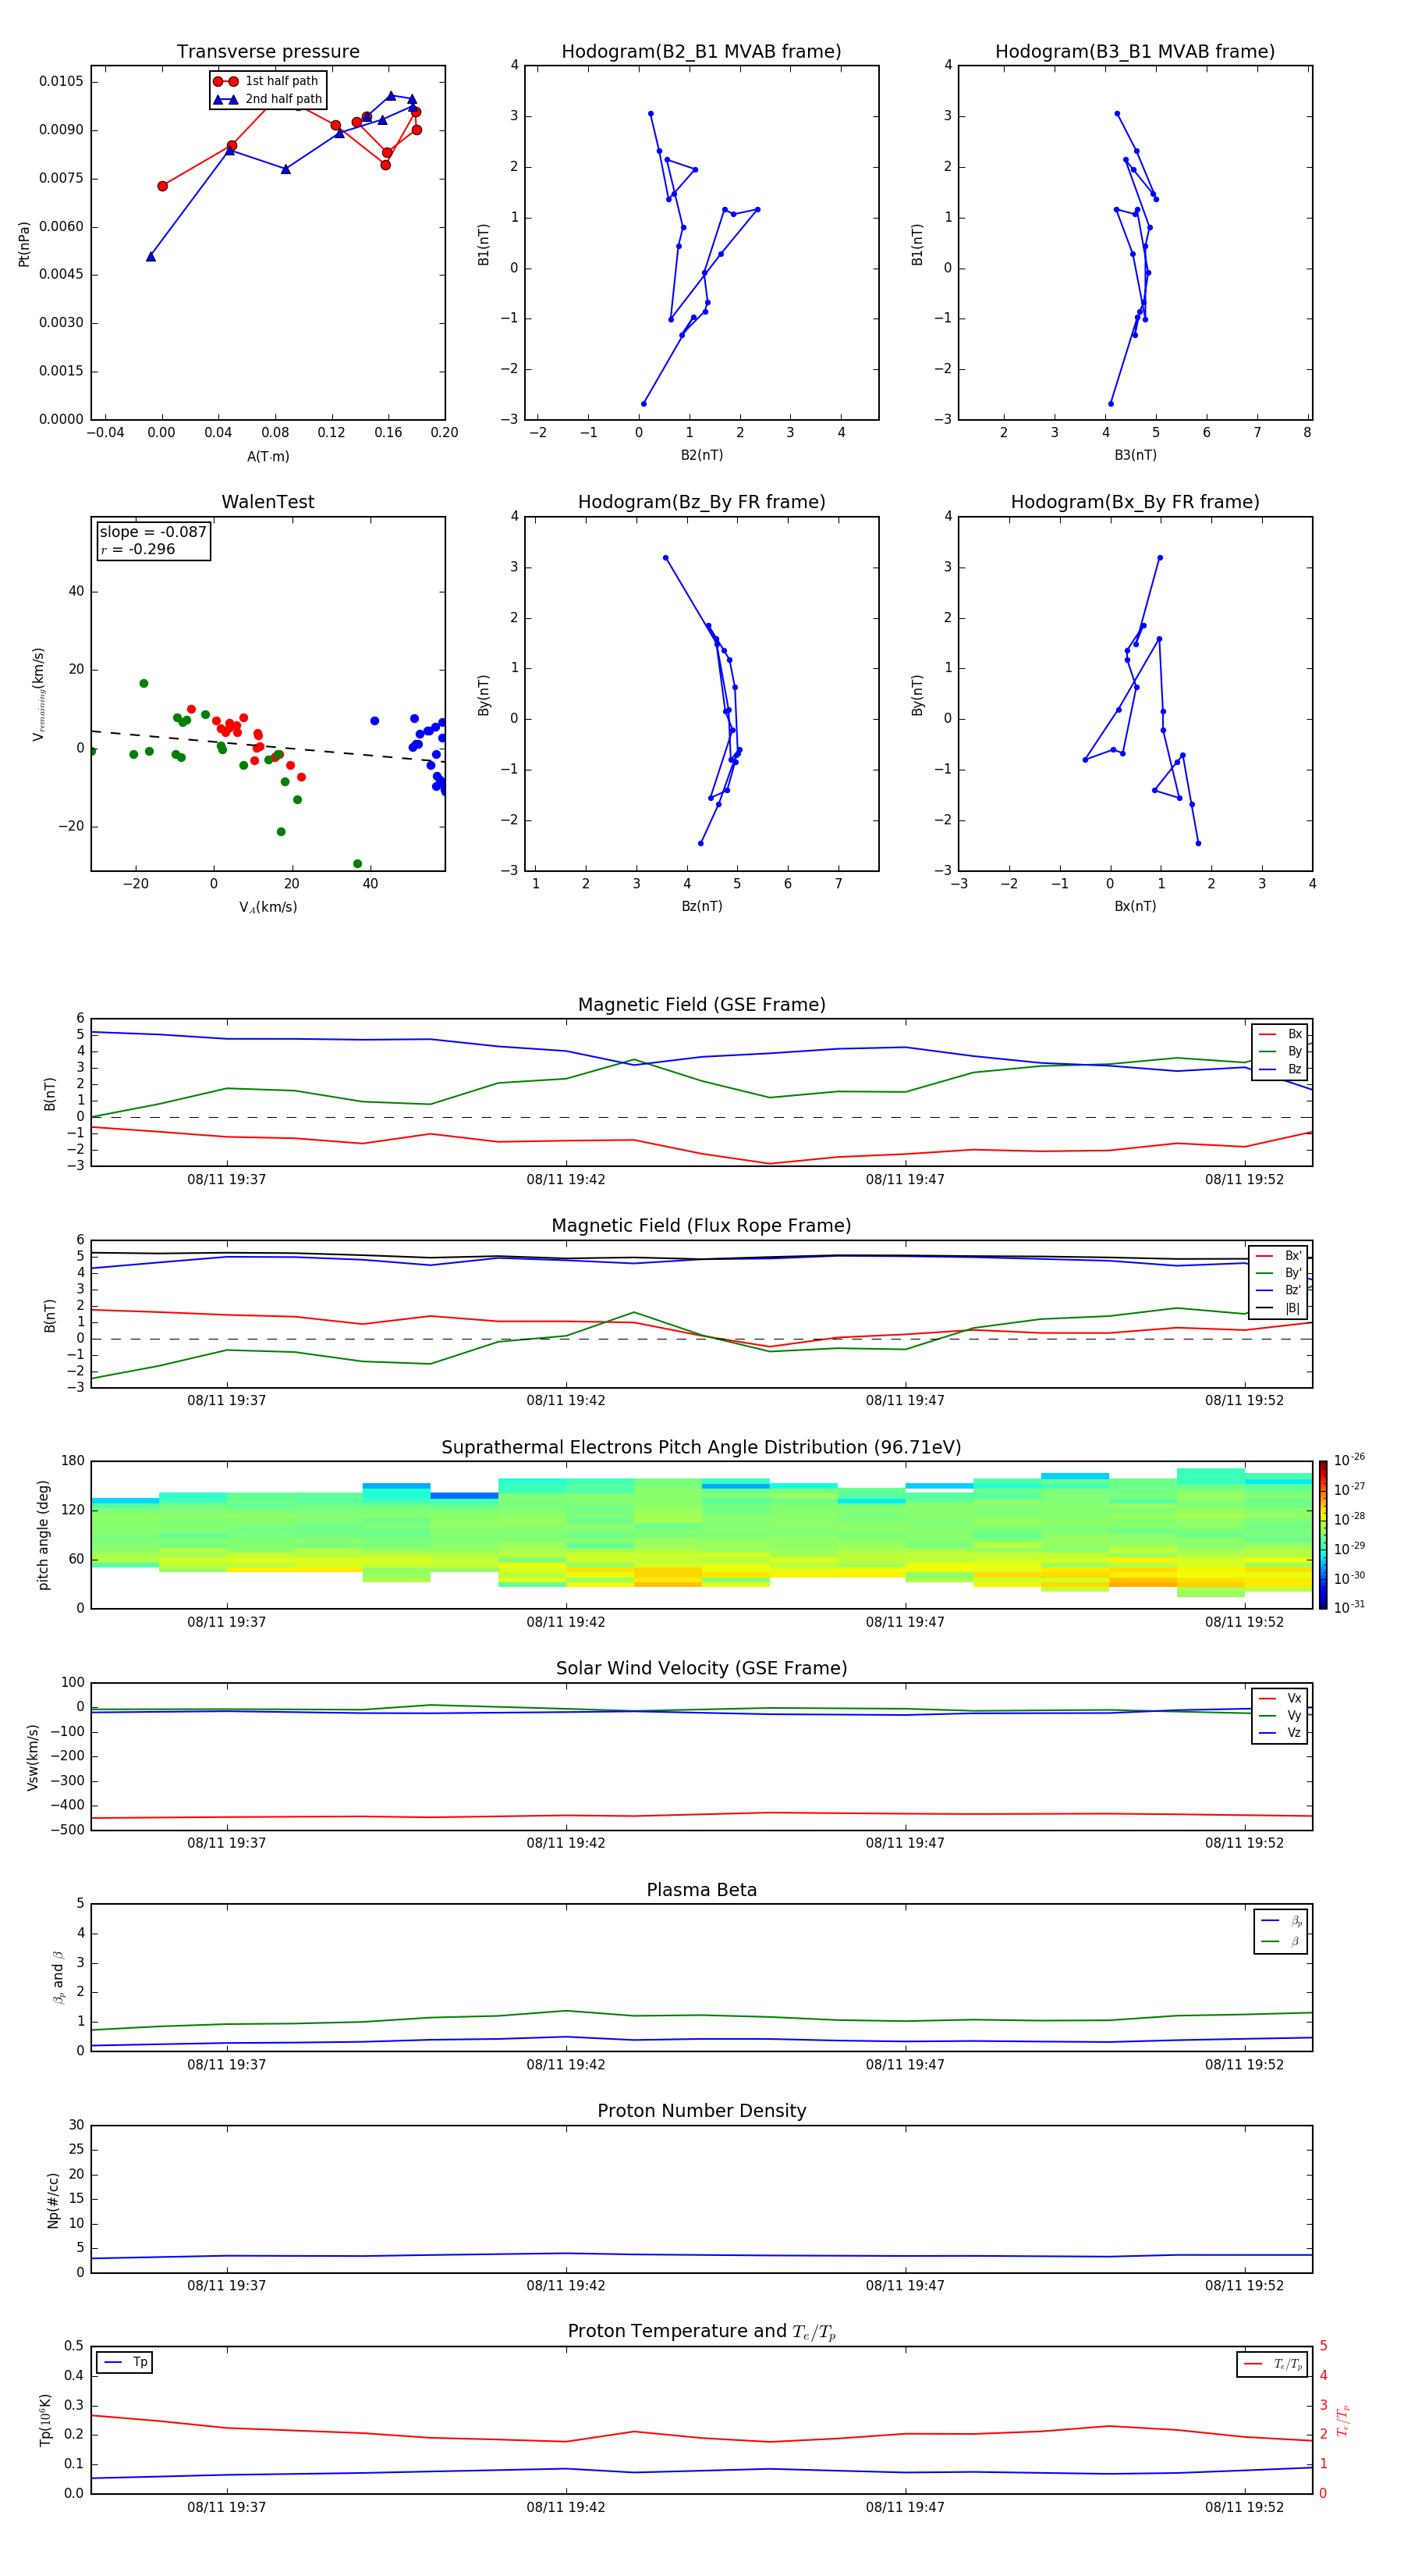
Task: Click the 'Vz' velocity legend entry
Action: coord(1281,1733)
